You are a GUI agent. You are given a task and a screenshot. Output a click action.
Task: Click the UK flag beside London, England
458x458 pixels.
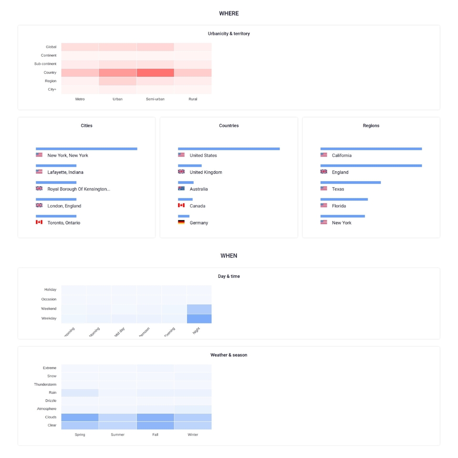[39, 206]
